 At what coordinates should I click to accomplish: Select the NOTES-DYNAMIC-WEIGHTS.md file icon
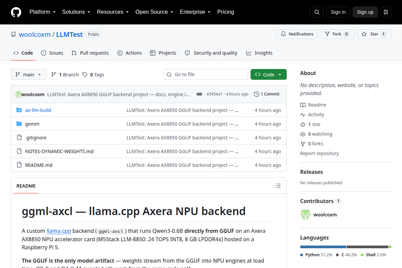coord(19,151)
